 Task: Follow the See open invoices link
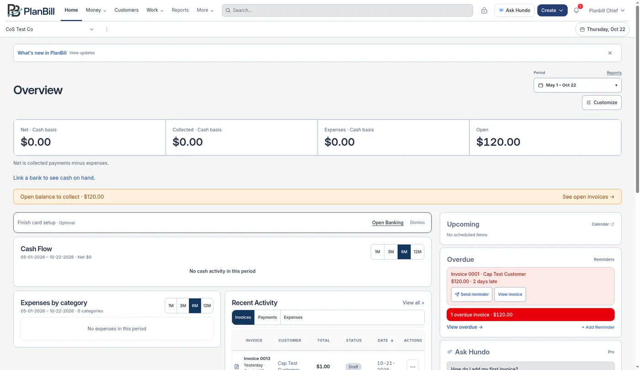[x=588, y=197]
